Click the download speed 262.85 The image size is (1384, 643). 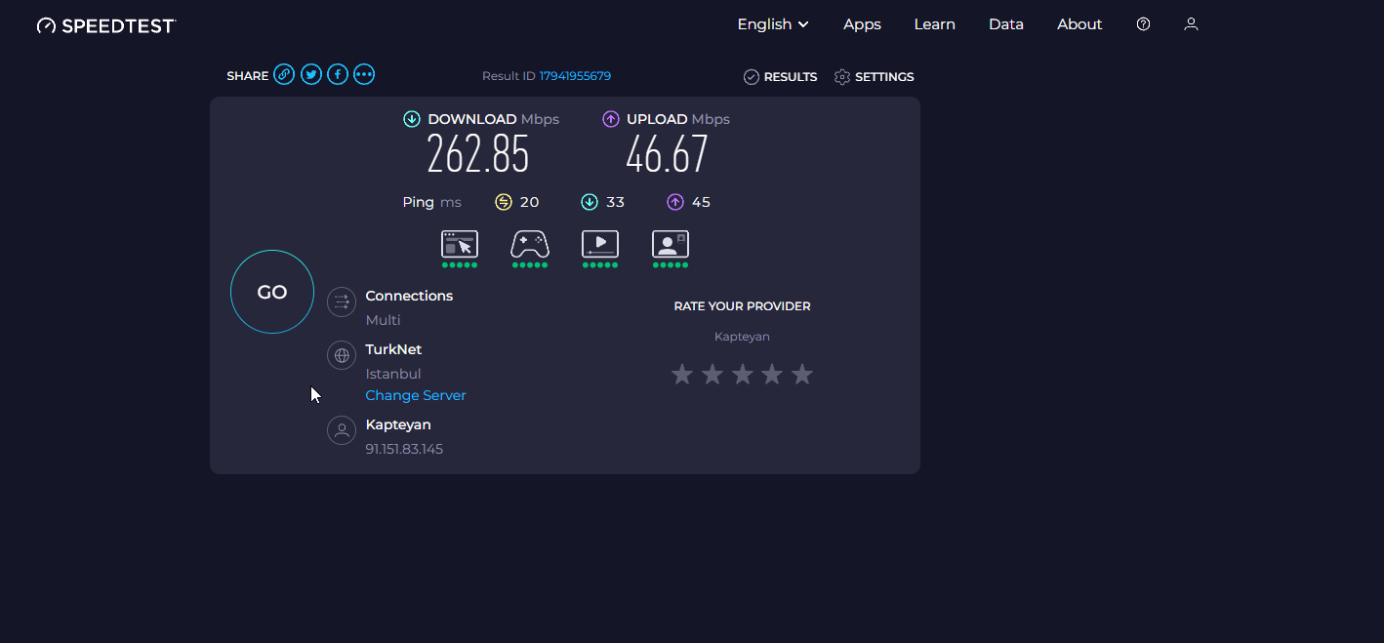coord(478,154)
